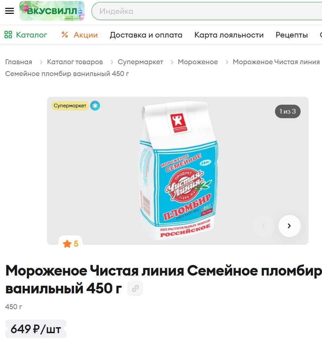
Task: Open Карта лояльности menu item
Action: click(x=229, y=35)
